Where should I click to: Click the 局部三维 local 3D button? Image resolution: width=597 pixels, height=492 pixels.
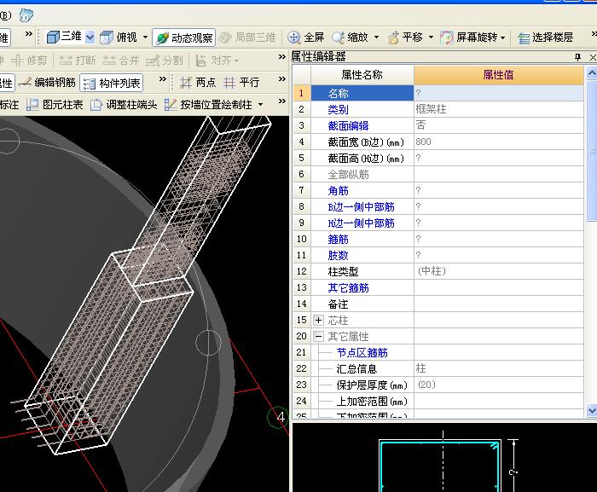[248, 38]
